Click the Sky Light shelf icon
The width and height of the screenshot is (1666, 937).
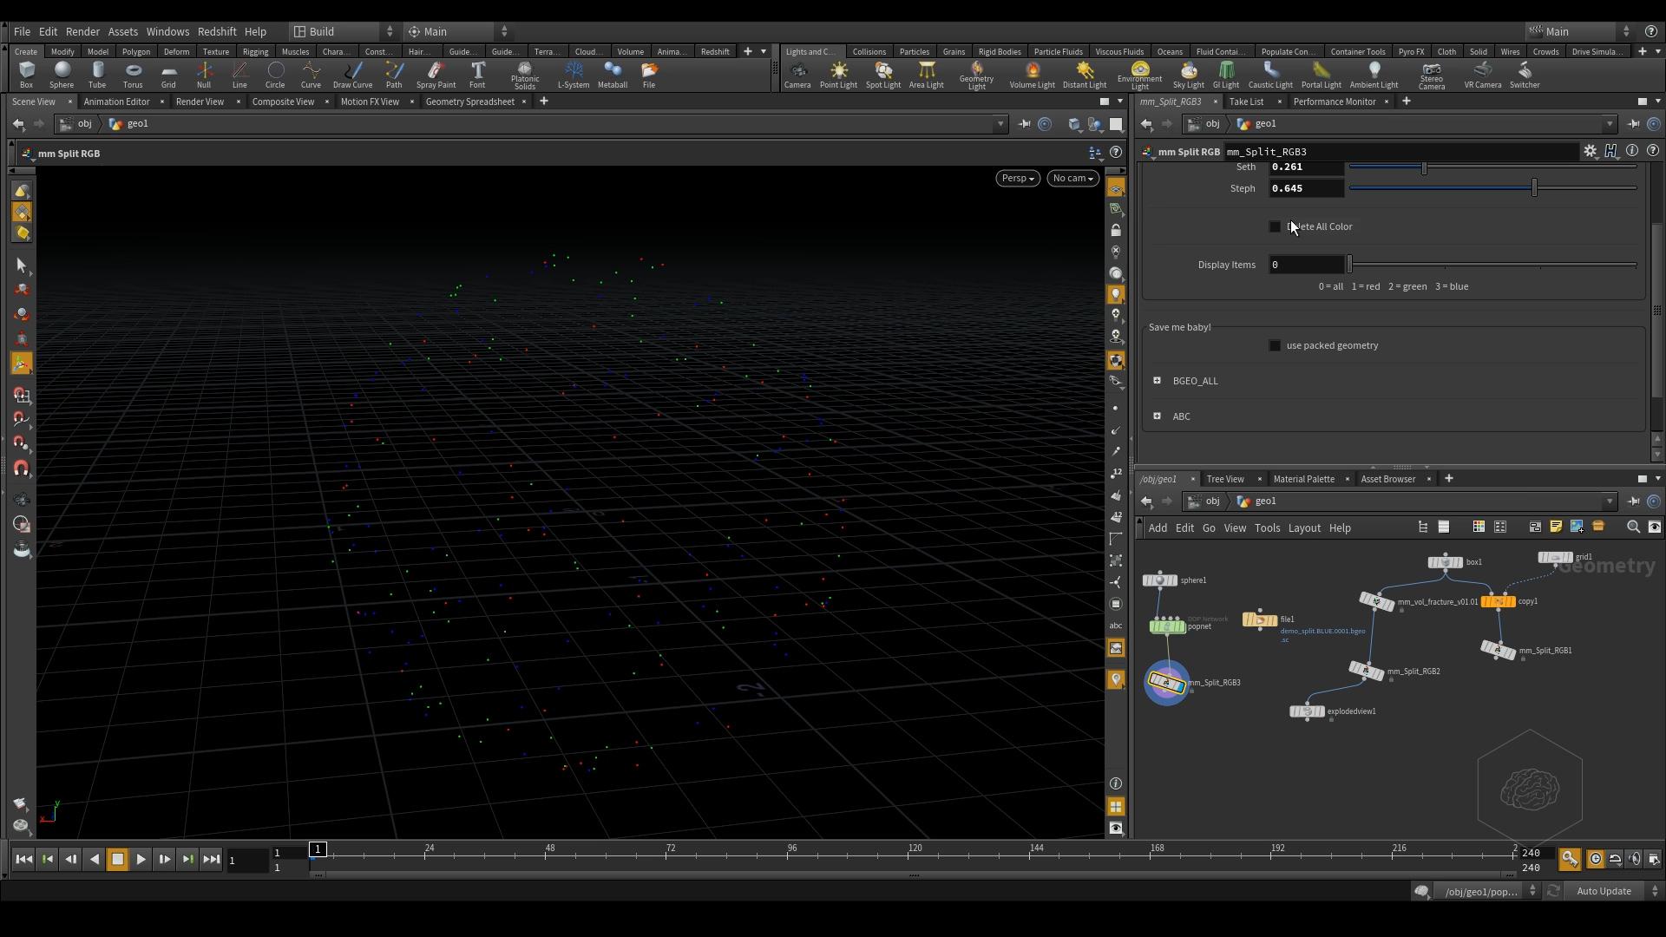pos(1188,75)
